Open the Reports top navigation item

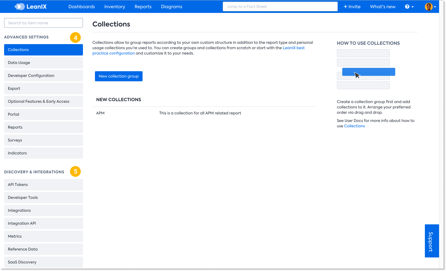(x=143, y=7)
